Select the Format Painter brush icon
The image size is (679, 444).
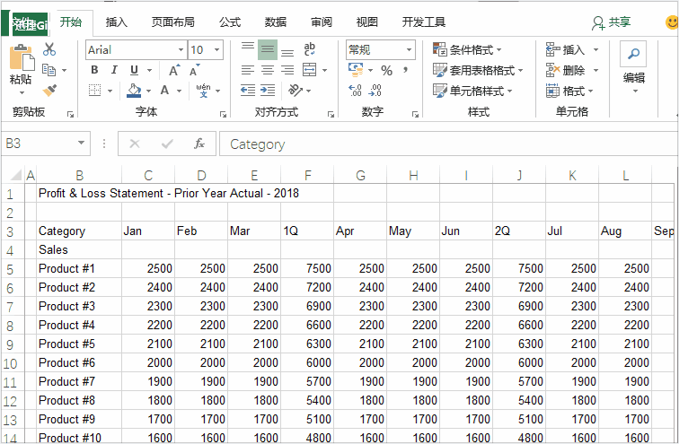click(x=49, y=90)
